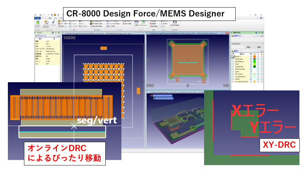This screenshot has height=173, width=308.
Task: Open Canvas display settings (キャンバス表示設定)
Action: (x=46, y=24)
